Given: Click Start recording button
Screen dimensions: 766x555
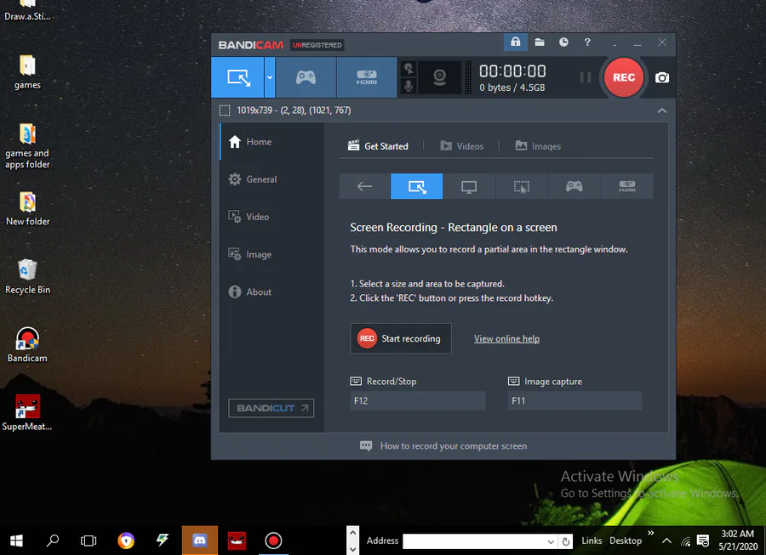Looking at the screenshot, I should (x=401, y=338).
